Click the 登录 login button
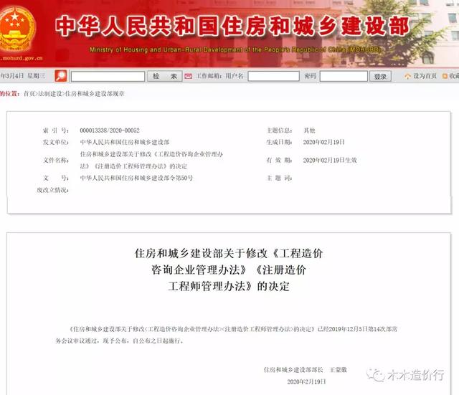 pyautogui.click(x=380, y=77)
